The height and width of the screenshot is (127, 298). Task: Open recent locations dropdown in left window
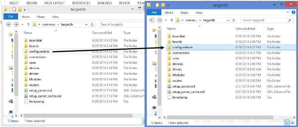(x=22, y=24)
